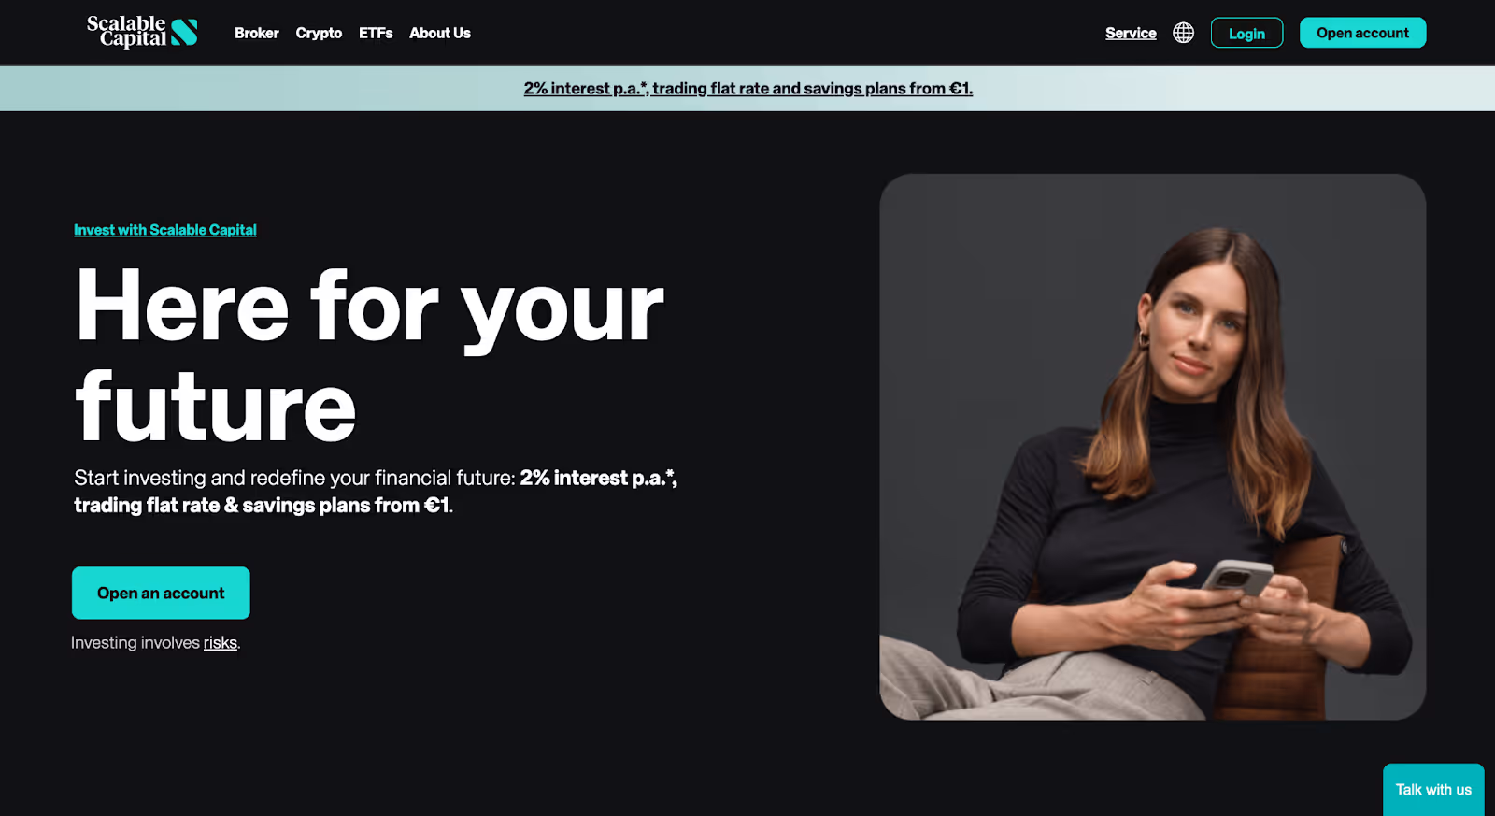Image resolution: width=1495 pixels, height=816 pixels.
Task: Click the phone in the woman's hands
Action: point(1237,576)
